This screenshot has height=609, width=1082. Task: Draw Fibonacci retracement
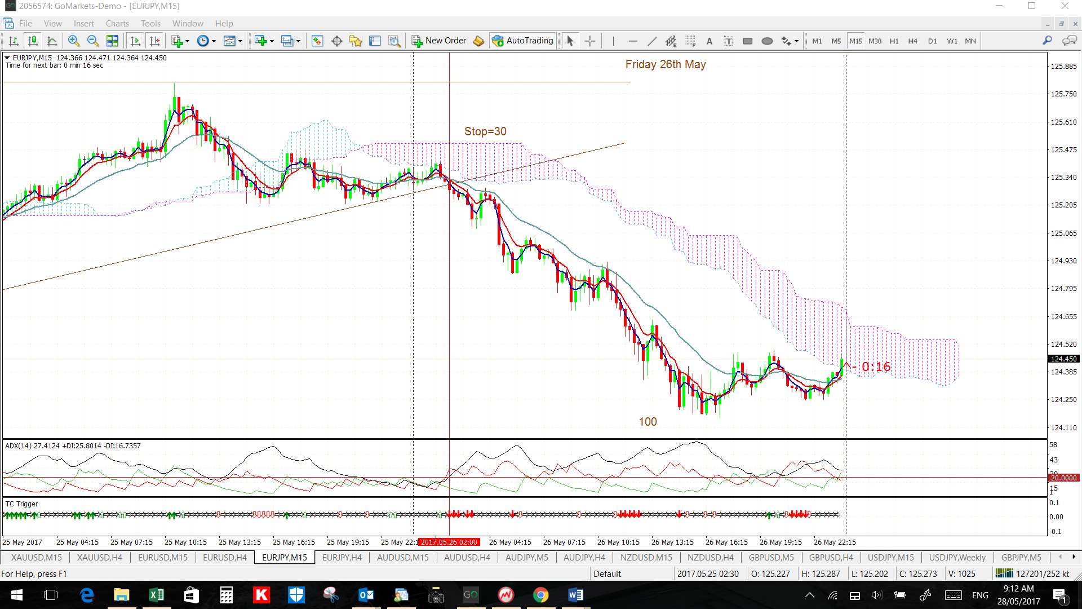690,41
